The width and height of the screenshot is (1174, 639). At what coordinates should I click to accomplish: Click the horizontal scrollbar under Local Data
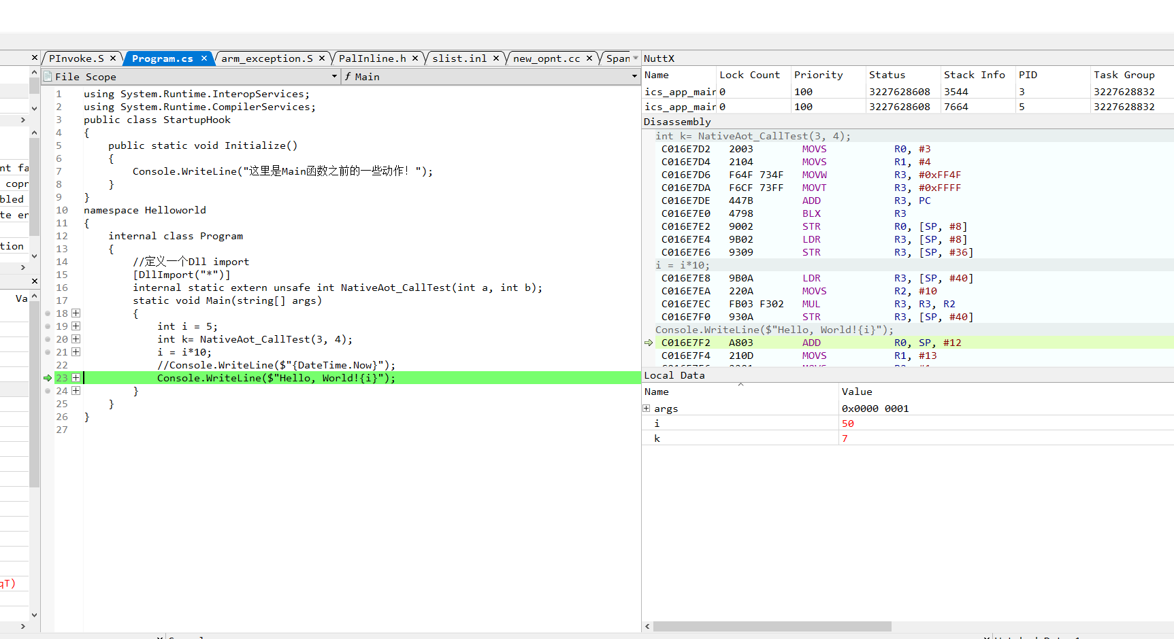pyautogui.click(x=772, y=626)
